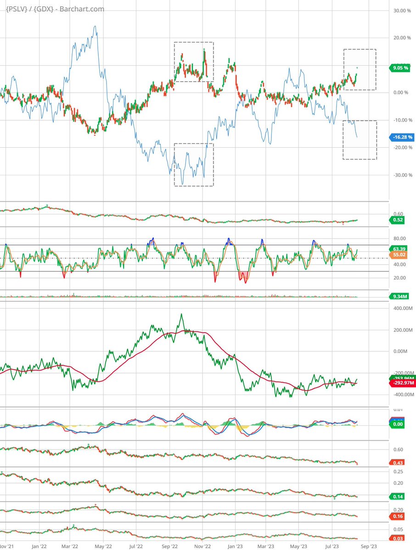The height and width of the screenshot is (550, 416).
Task: Click the 0.00M axis label
Action: pyautogui.click(x=400, y=351)
